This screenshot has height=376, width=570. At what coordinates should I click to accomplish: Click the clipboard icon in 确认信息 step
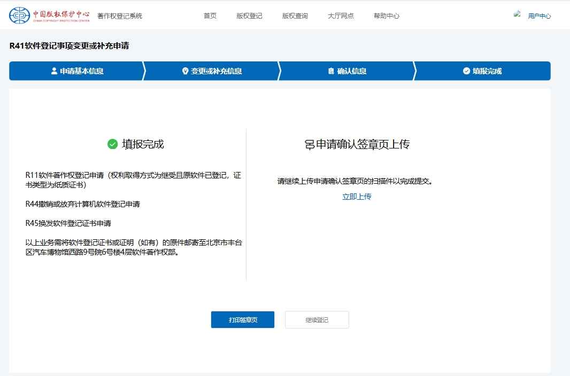tap(331, 71)
